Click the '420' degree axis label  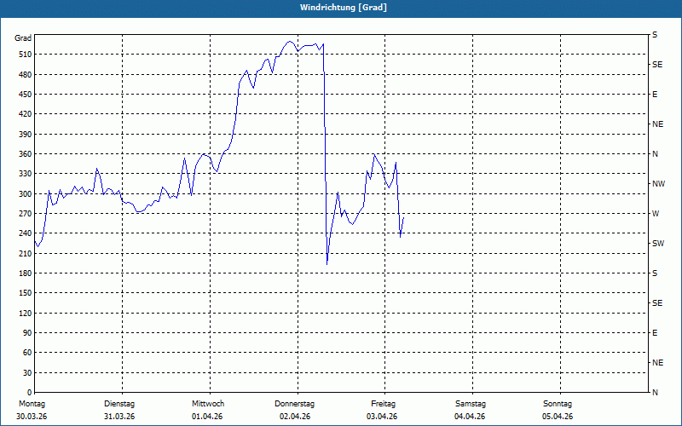[x=26, y=114]
